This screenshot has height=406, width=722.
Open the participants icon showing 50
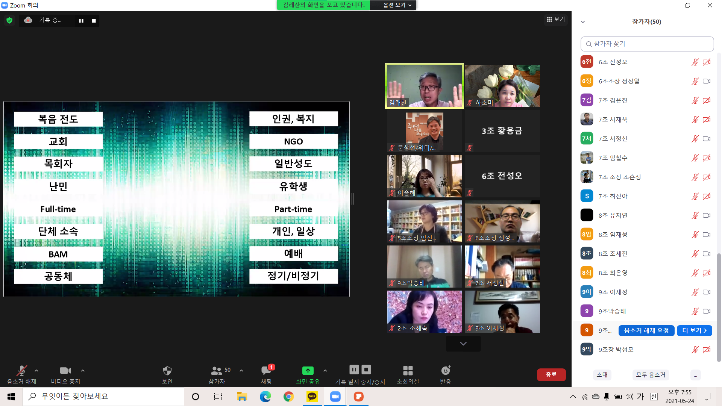pyautogui.click(x=217, y=371)
